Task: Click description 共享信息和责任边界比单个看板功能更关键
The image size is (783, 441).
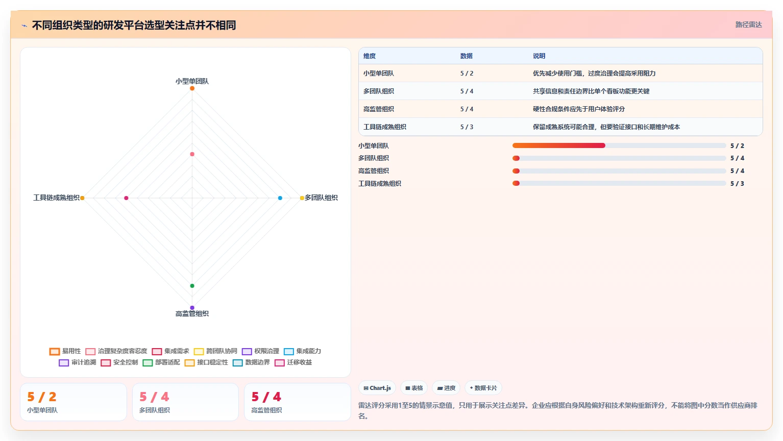Action: click(x=591, y=91)
